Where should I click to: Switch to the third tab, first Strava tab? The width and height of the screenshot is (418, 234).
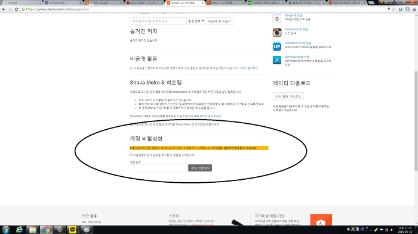pos(104,2)
